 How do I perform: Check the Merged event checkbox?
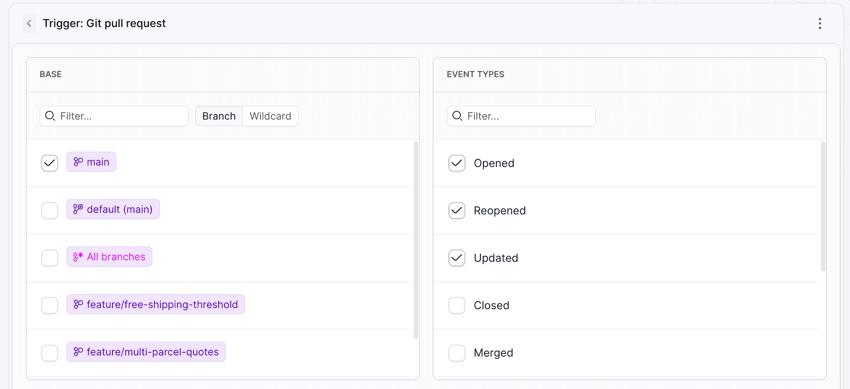click(x=457, y=353)
